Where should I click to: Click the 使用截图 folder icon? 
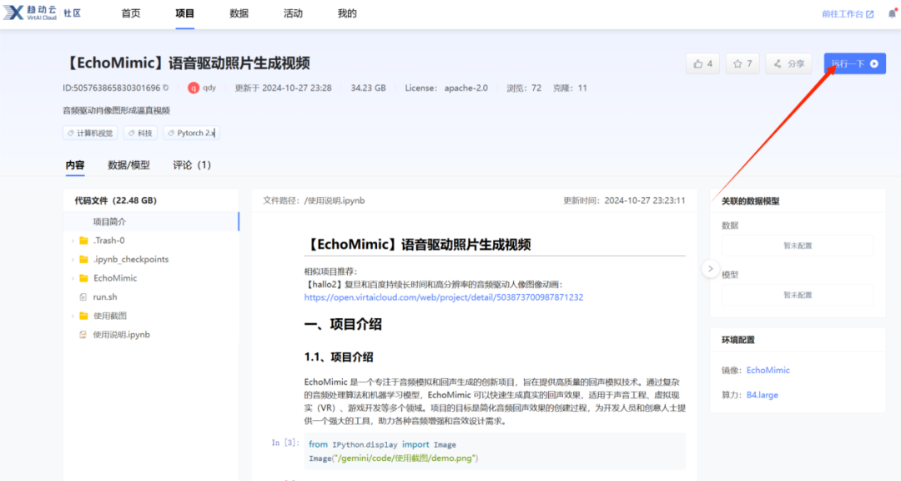[x=84, y=316]
